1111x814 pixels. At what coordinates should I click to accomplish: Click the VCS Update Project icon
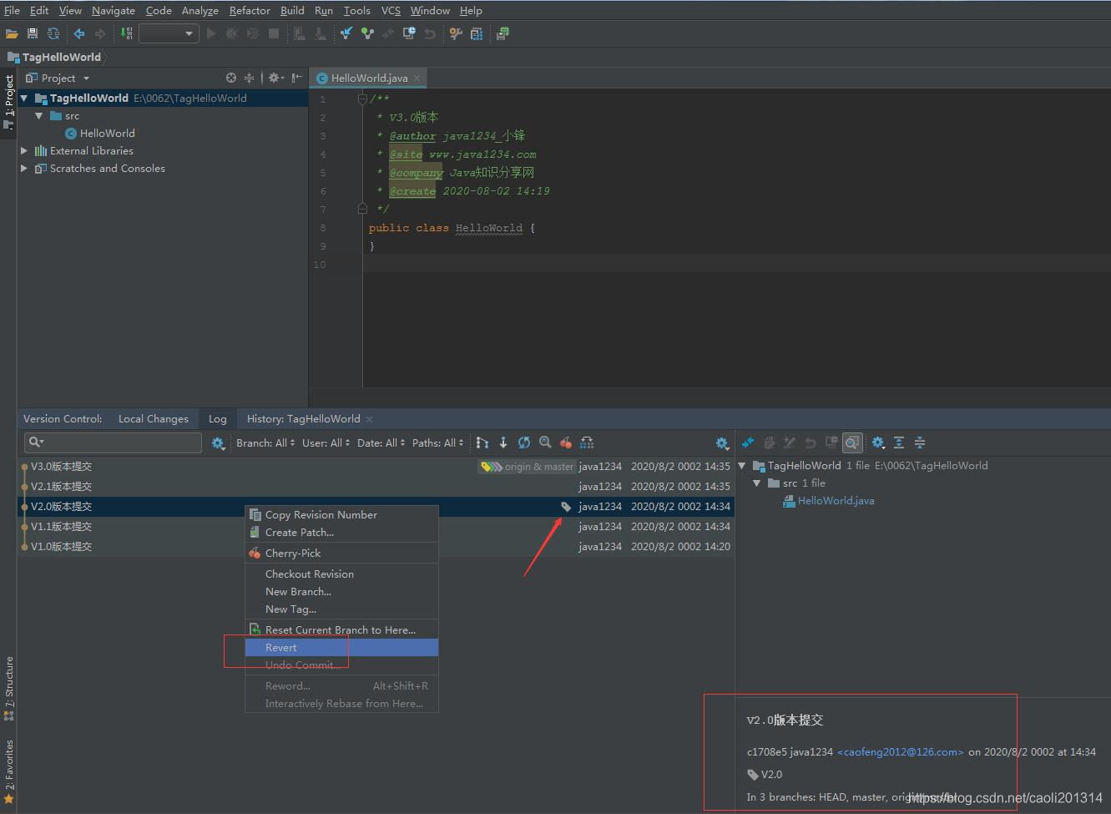coord(346,33)
